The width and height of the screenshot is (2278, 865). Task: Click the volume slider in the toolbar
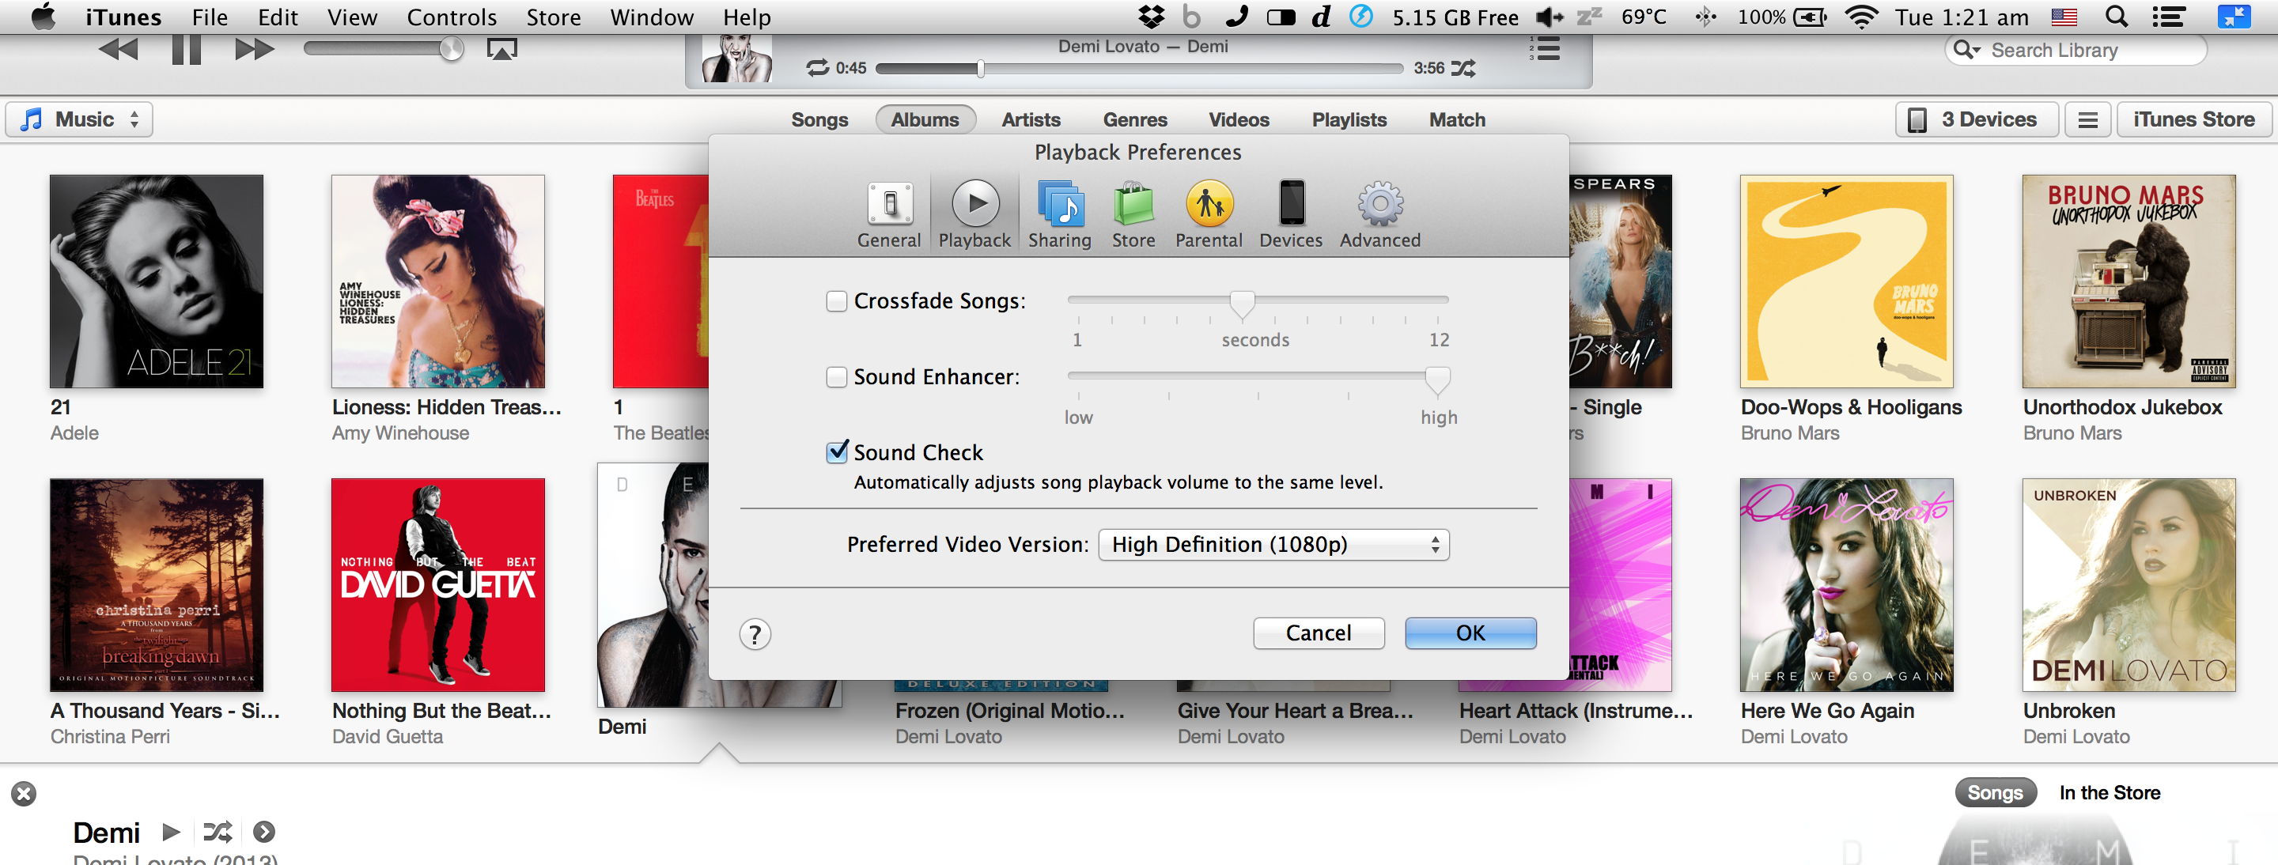pos(383,48)
